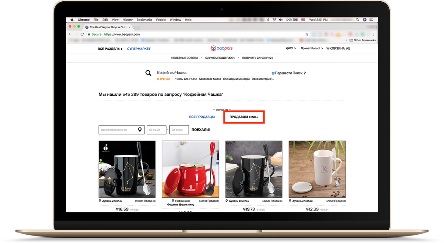
Task: Open the Window menu
Action: (175, 20)
